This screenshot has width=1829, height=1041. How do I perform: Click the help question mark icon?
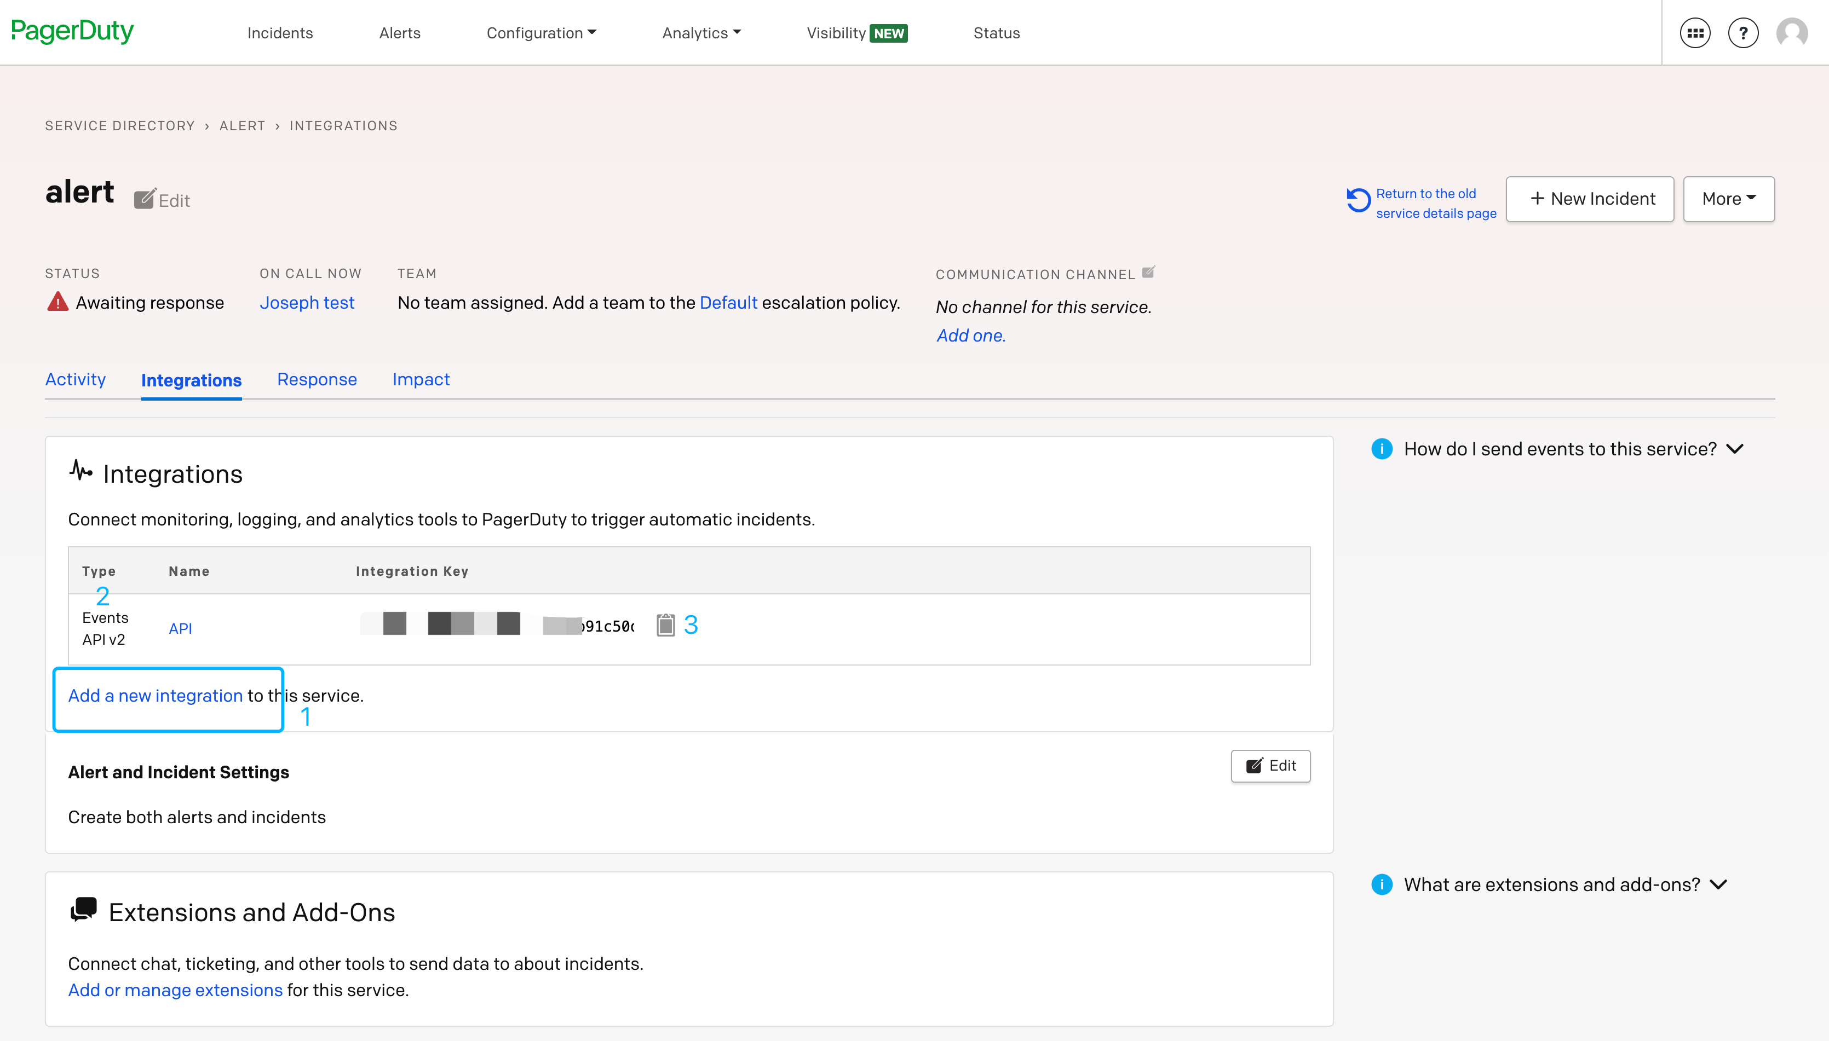click(x=1742, y=32)
